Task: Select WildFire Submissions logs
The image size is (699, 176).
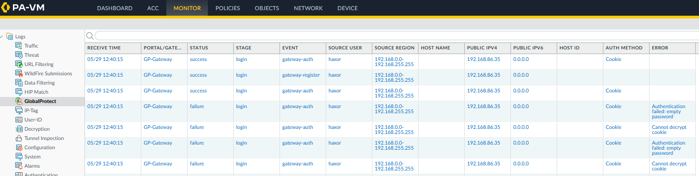Action: coord(49,73)
